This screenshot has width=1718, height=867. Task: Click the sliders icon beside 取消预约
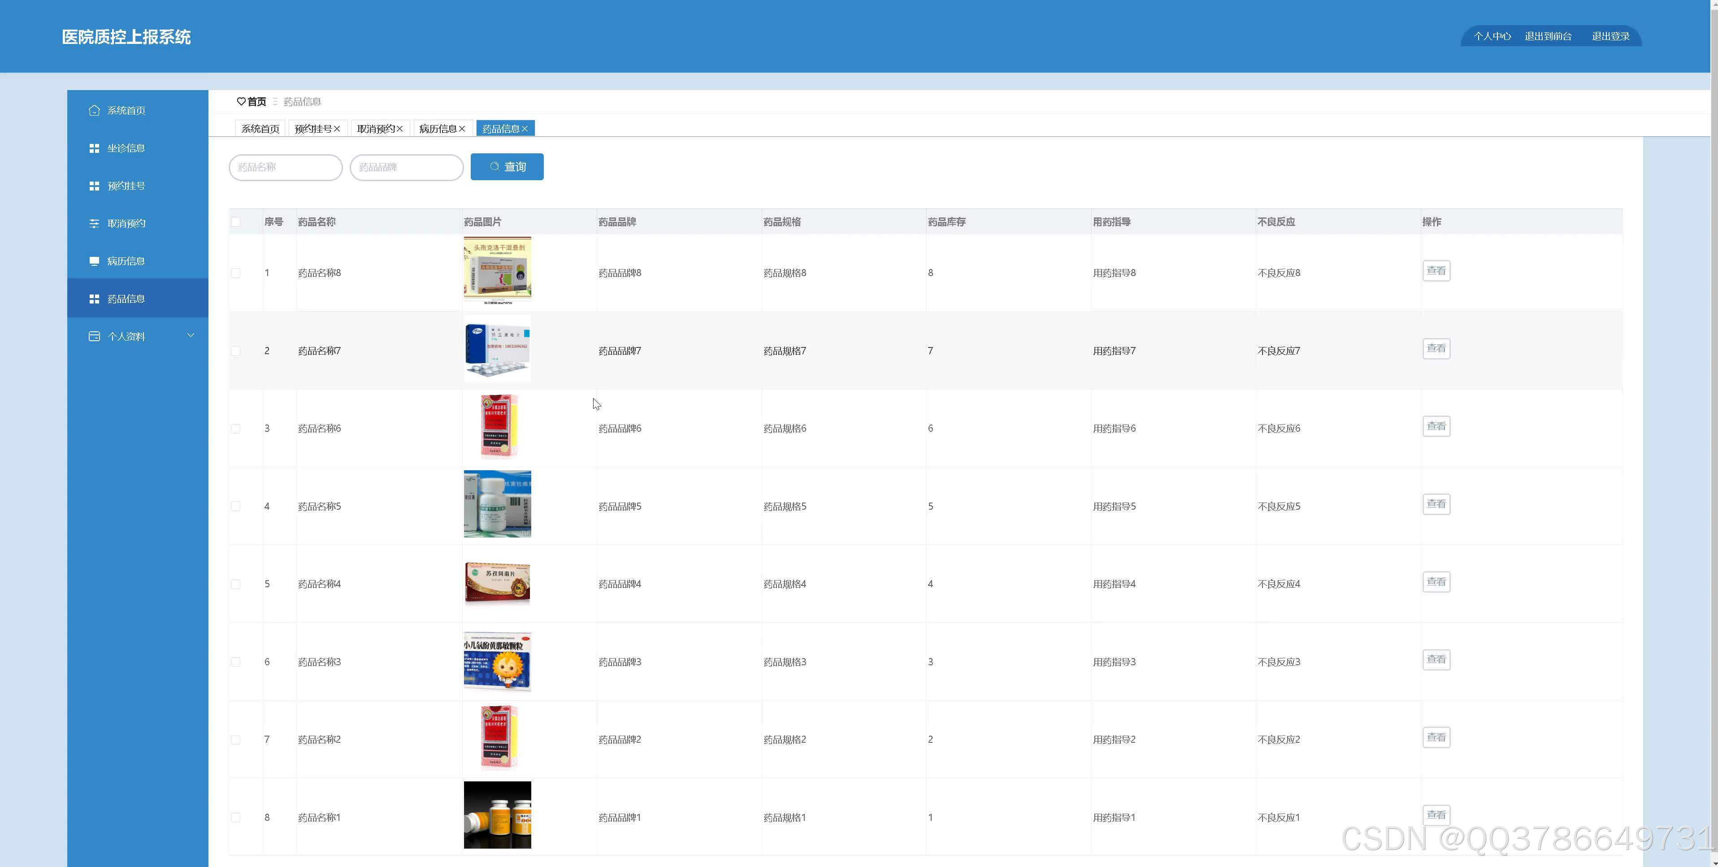94,223
